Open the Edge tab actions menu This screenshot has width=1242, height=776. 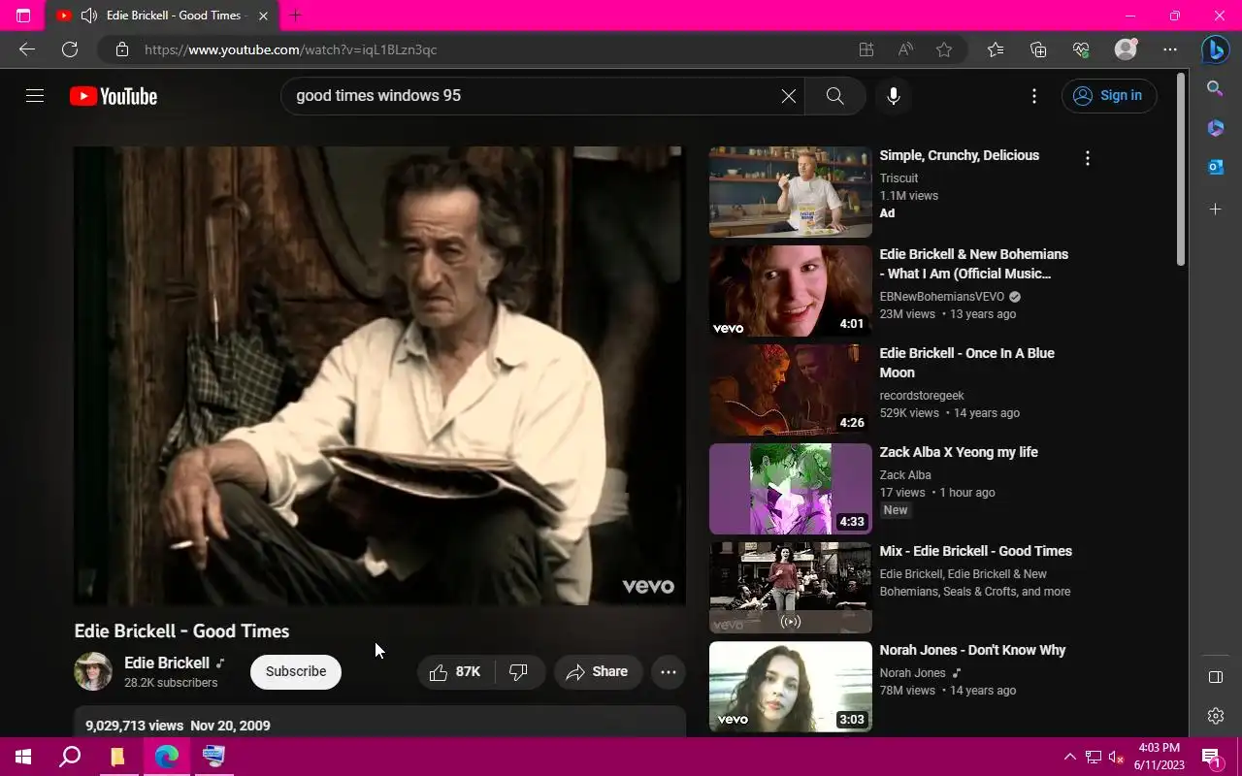point(23,16)
